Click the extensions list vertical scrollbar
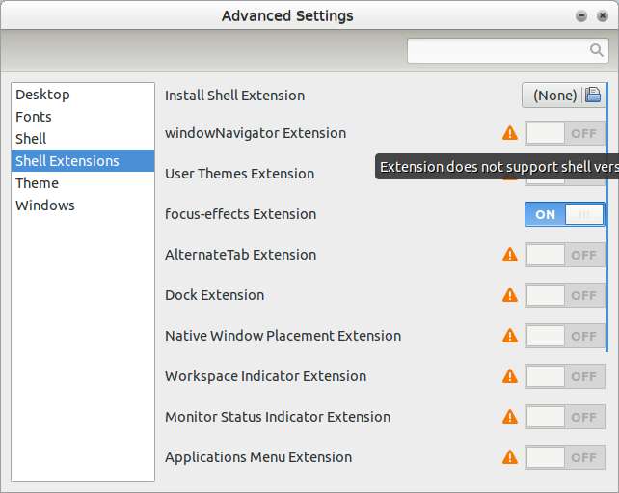619x493 pixels. [x=606, y=216]
